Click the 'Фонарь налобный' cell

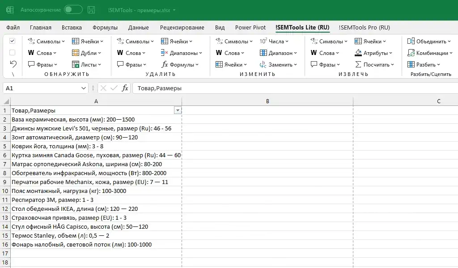[x=96, y=245]
